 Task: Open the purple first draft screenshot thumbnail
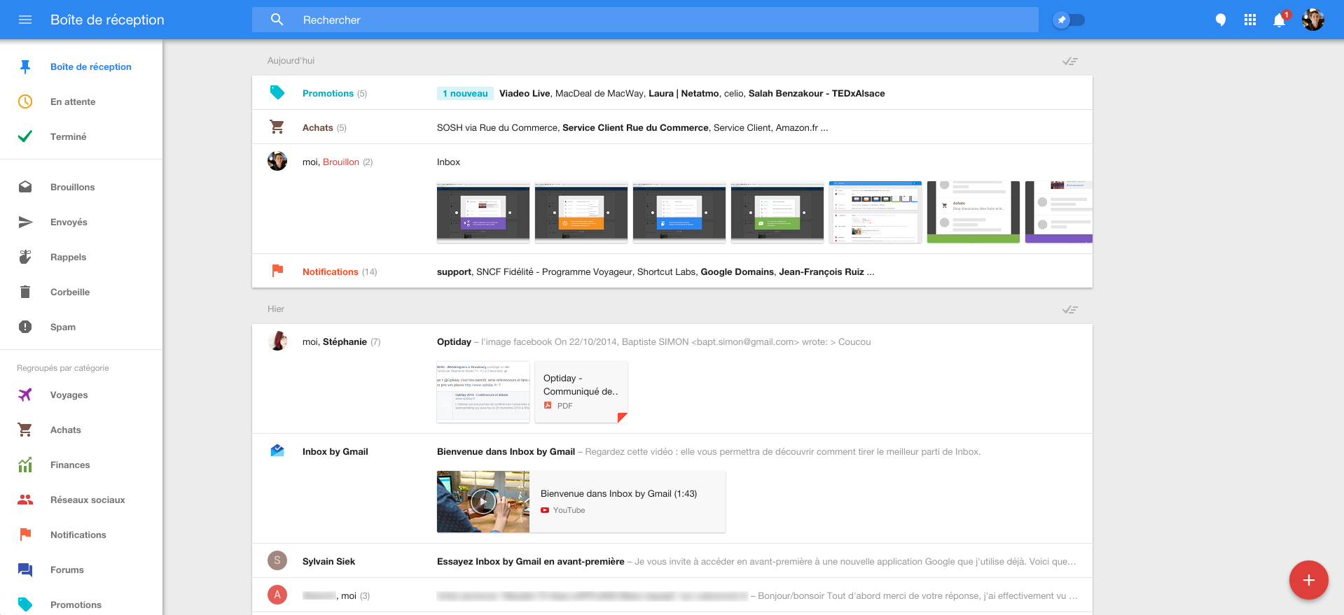[483, 212]
